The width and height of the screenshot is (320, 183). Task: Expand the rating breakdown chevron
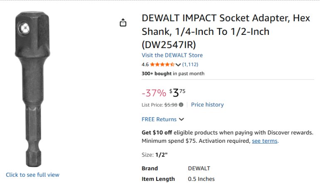178,65
